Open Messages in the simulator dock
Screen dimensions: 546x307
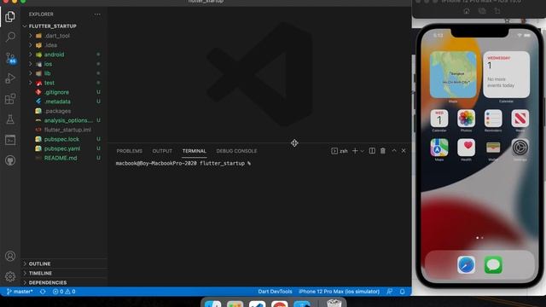493,265
